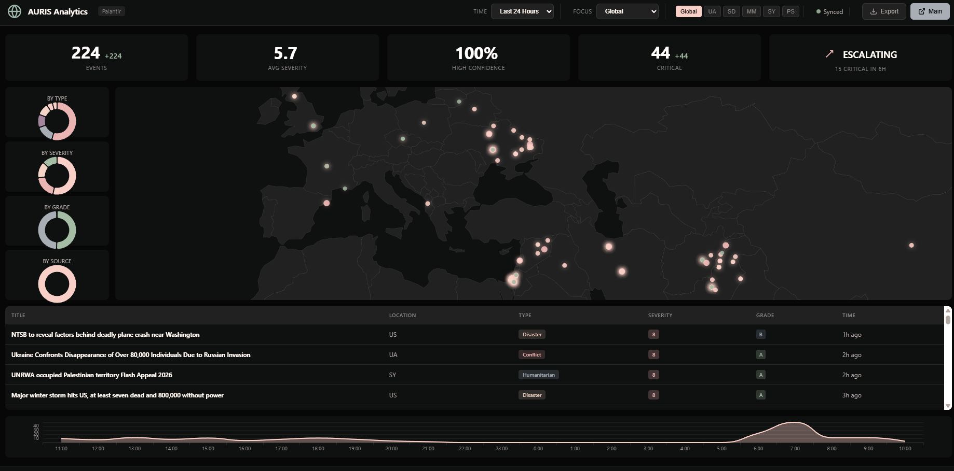The height and width of the screenshot is (471, 954).
Task: Click severity badge 8 on the Ukraine row
Action: point(653,354)
